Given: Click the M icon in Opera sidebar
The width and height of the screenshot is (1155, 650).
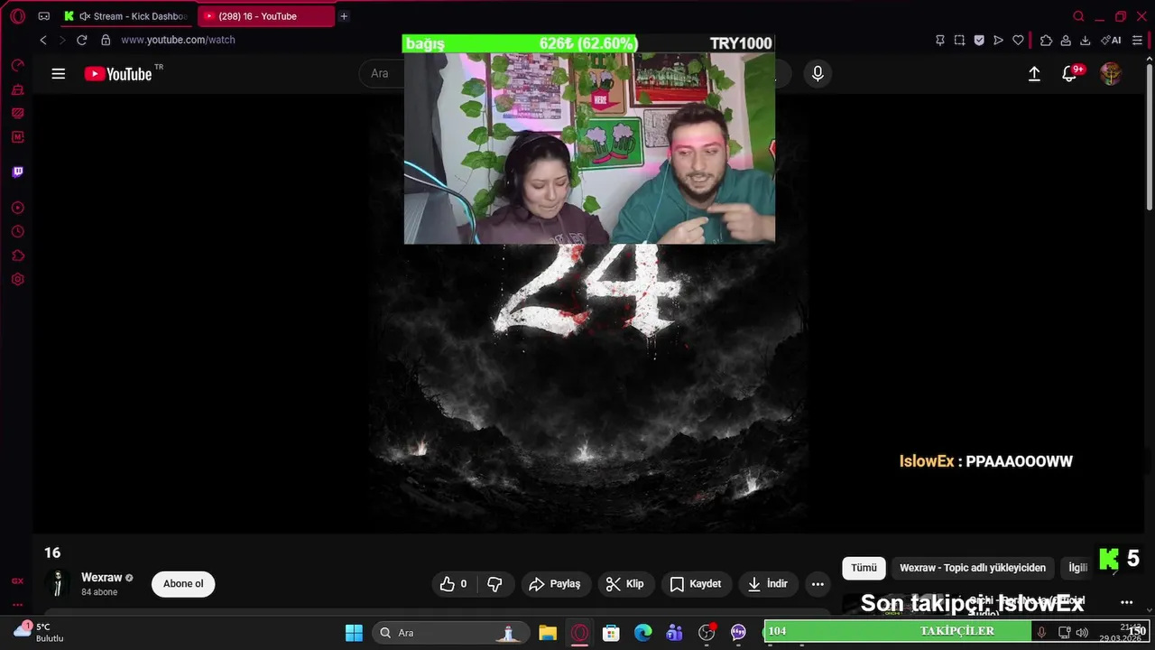Looking at the screenshot, I should (x=17, y=137).
